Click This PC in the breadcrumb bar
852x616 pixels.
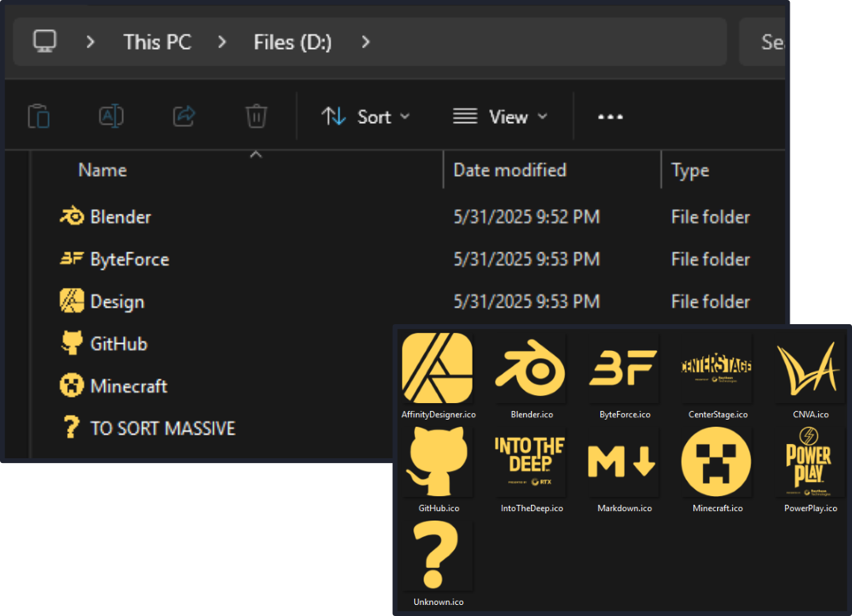click(x=157, y=42)
